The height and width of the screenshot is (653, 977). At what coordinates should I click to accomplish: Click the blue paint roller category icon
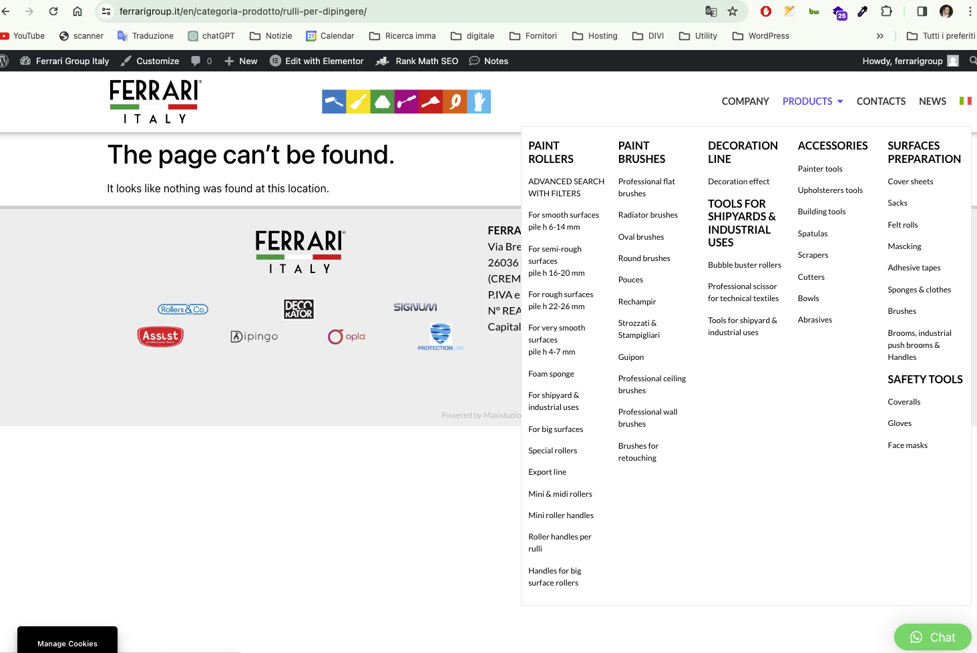(334, 101)
